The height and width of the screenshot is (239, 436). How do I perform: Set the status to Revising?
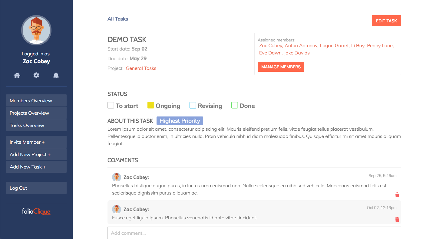click(193, 105)
